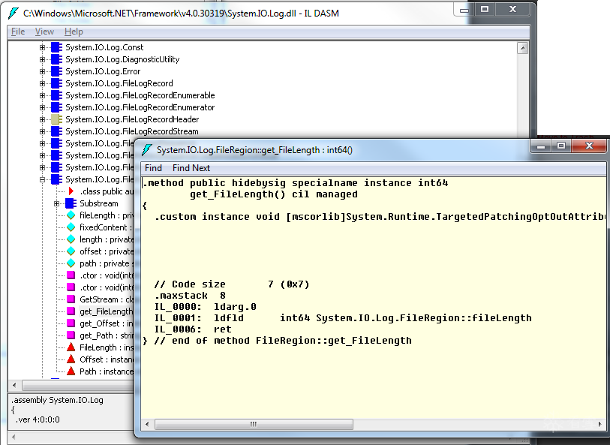
Task: Click the red property triangle of Offset
Action: [x=71, y=359]
